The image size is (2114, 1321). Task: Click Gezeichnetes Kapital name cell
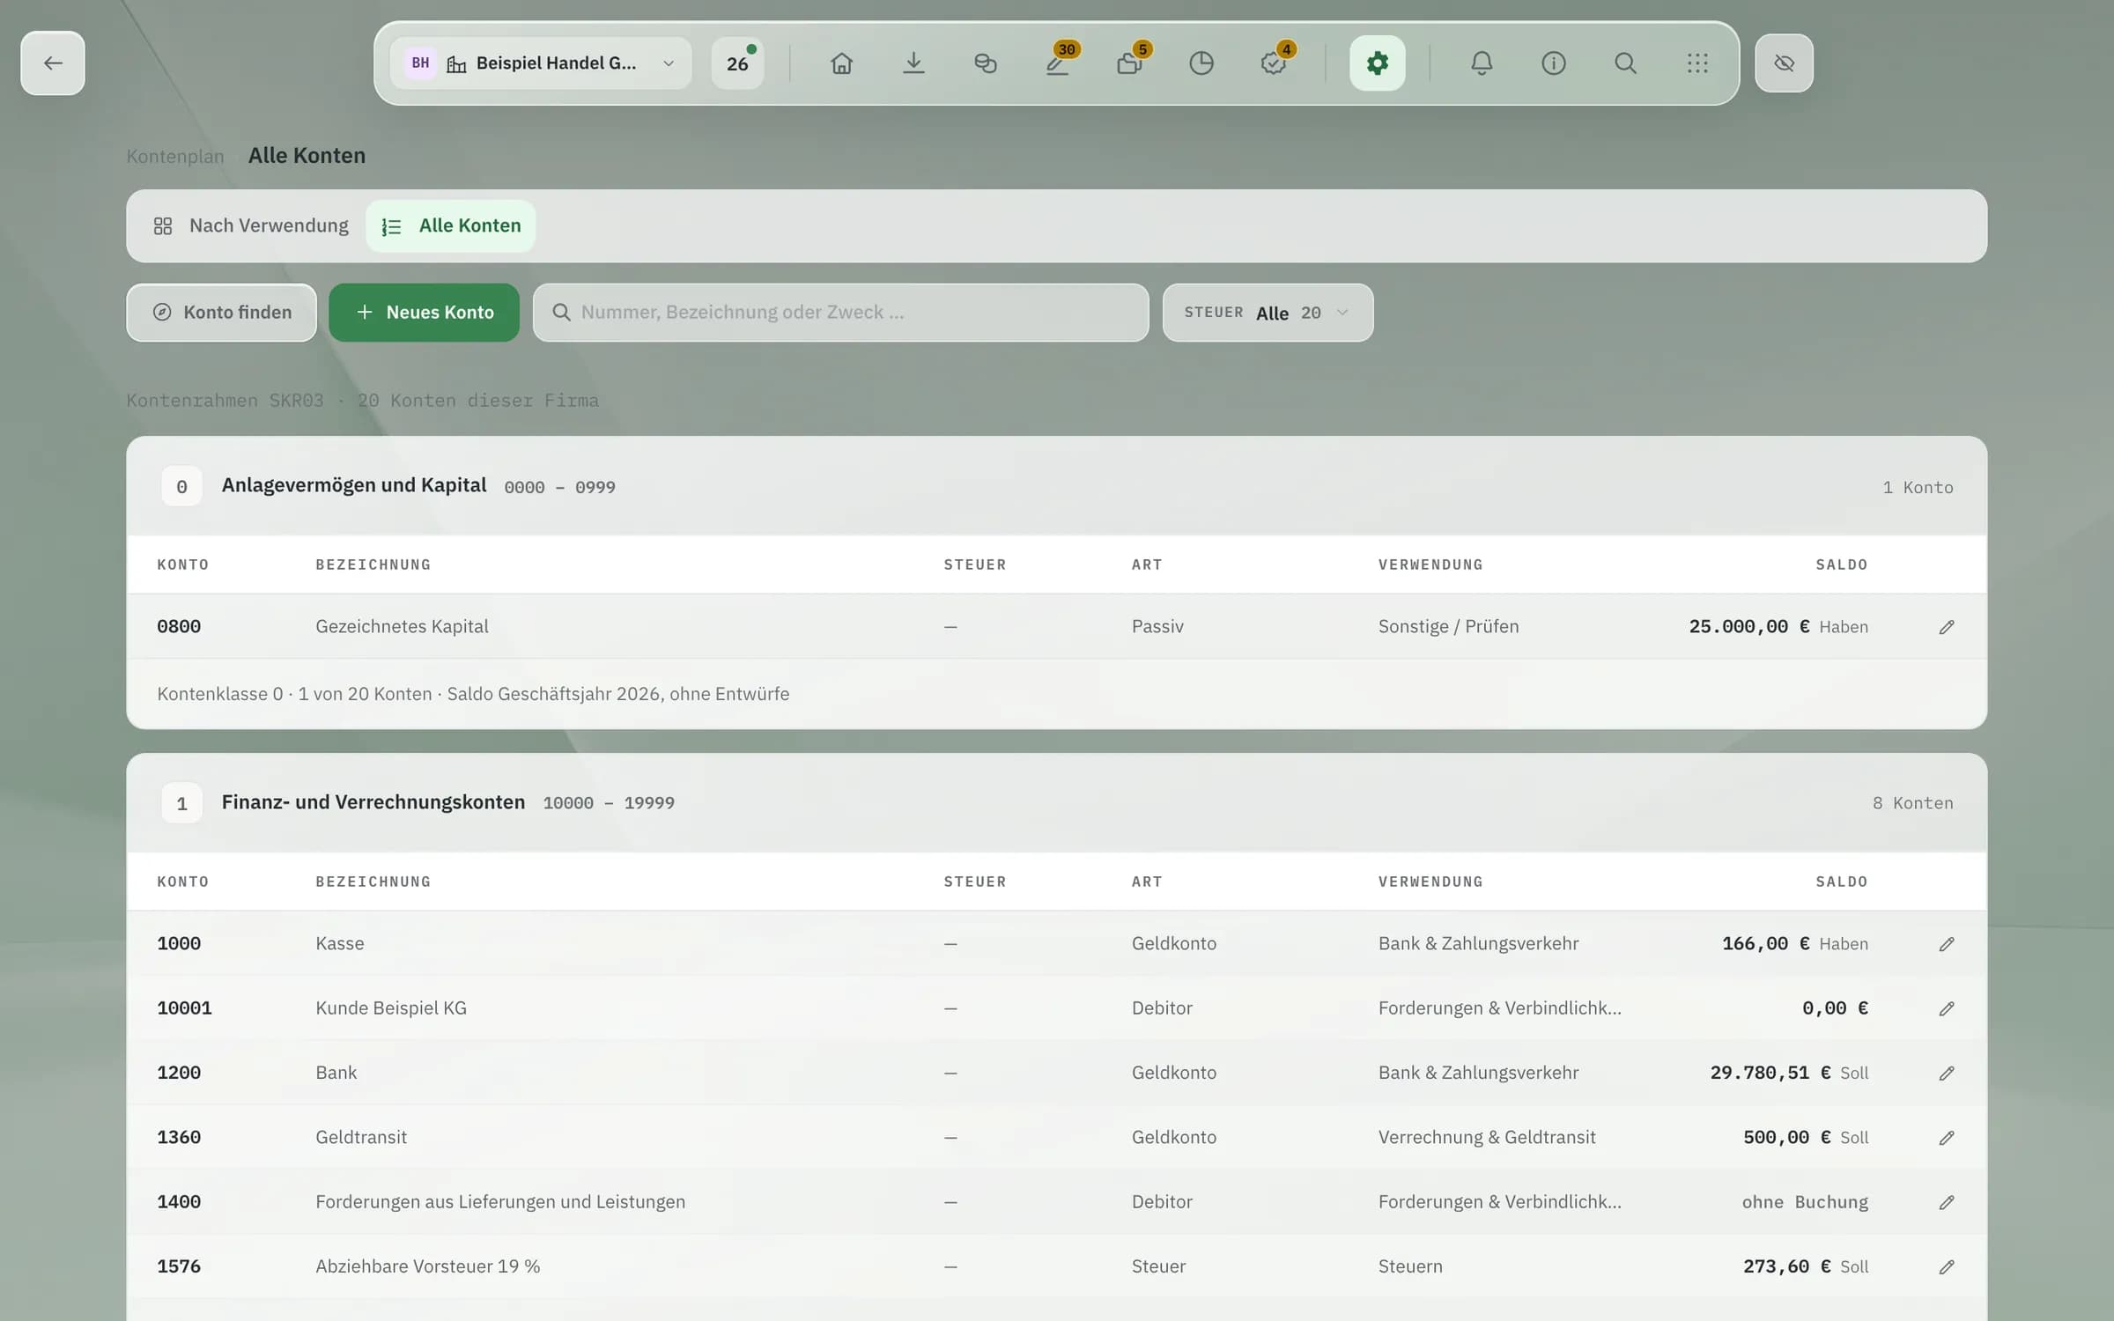402,626
